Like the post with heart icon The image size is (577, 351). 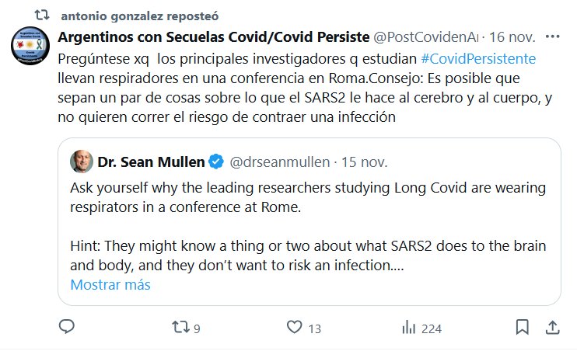[x=293, y=328]
